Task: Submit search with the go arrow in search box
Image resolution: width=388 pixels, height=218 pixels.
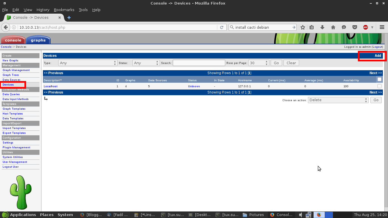Action: [x=294, y=27]
